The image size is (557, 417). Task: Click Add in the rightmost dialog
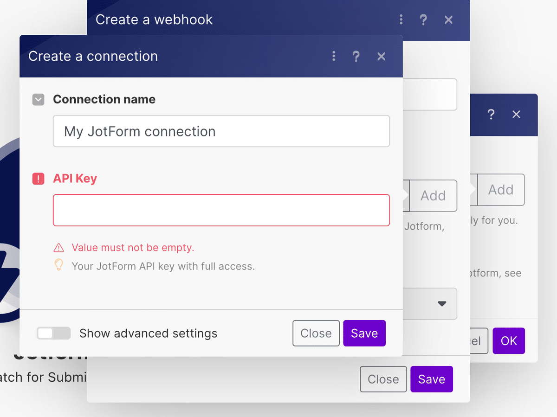point(501,190)
